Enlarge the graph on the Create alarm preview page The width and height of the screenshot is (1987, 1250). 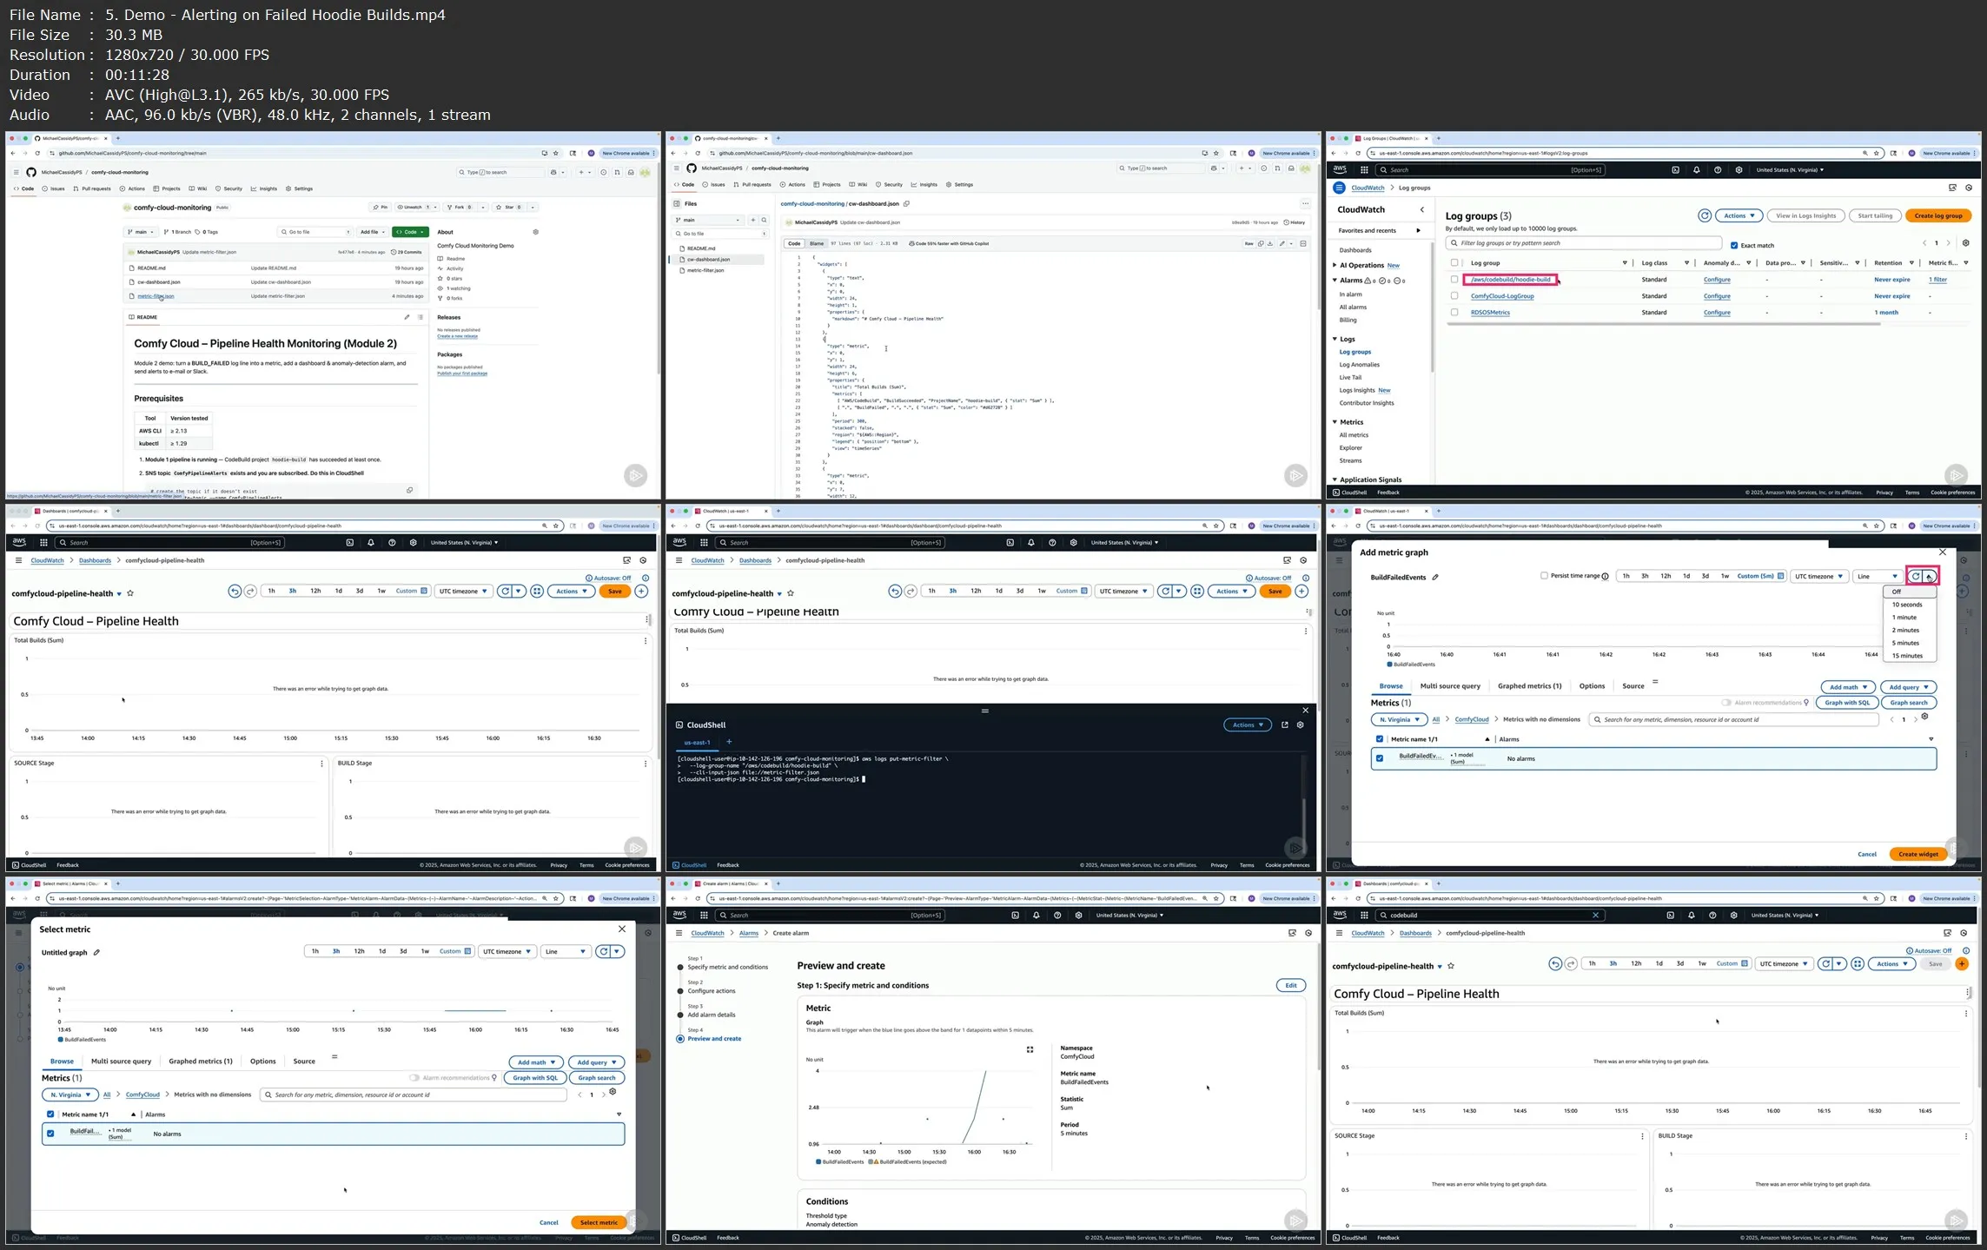[1030, 1049]
